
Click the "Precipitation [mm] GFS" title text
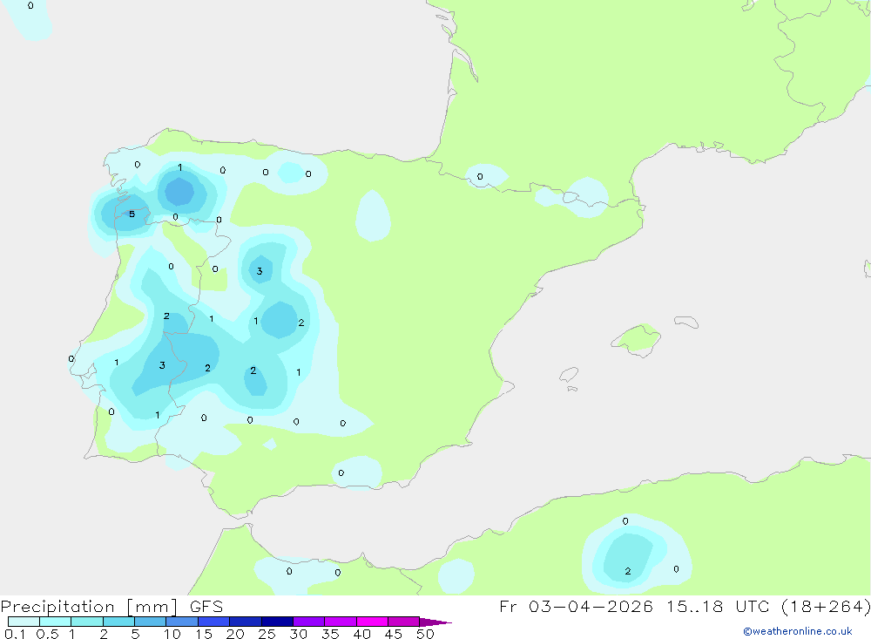111,606
